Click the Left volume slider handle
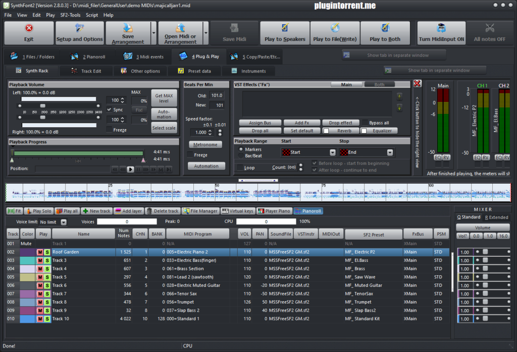This screenshot has height=352, width=517. click(42, 106)
